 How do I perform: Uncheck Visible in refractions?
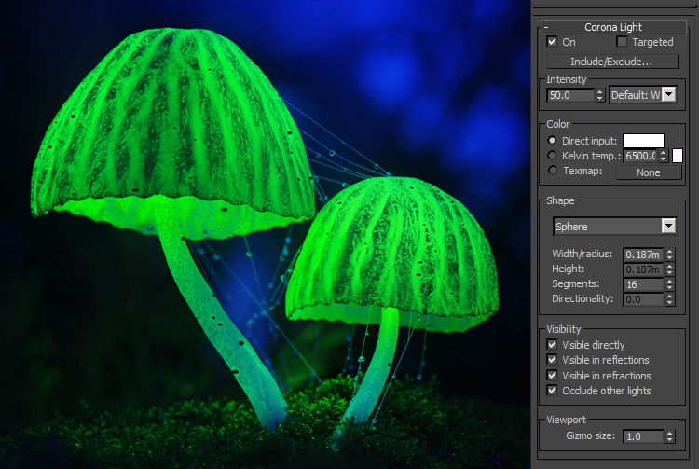coord(552,375)
